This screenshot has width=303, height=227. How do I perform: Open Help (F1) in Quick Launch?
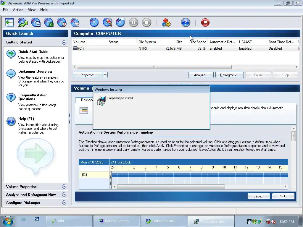[26, 119]
